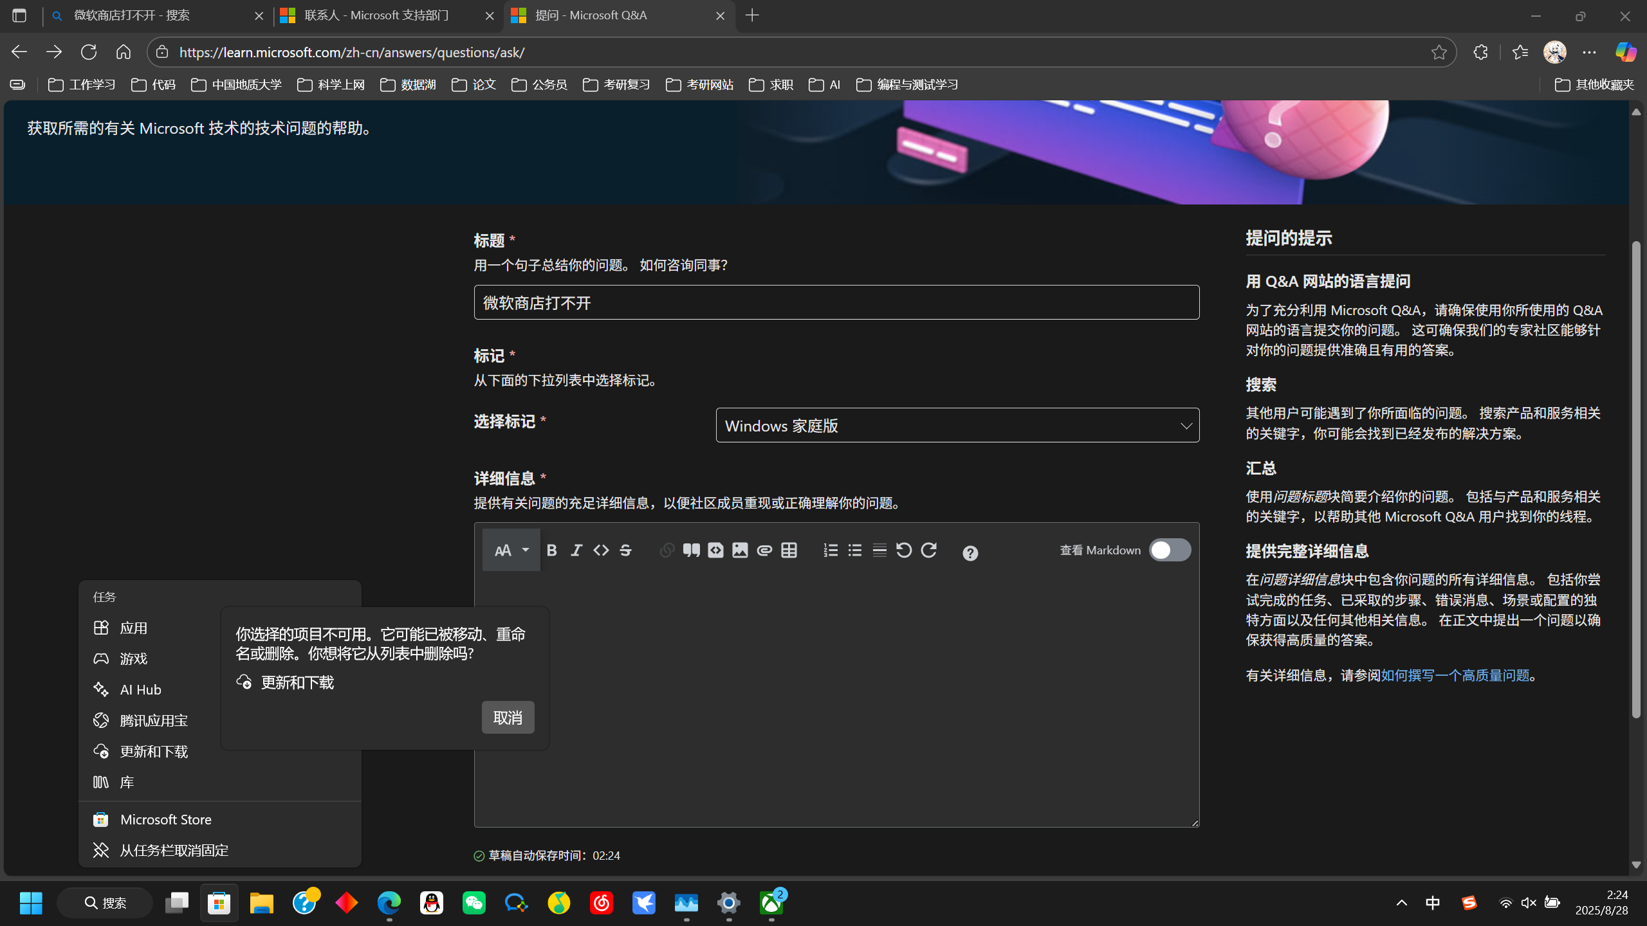The height and width of the screenshot is (926, 1647).
Task: Open Edge tab actions menu
Action: 19,15
